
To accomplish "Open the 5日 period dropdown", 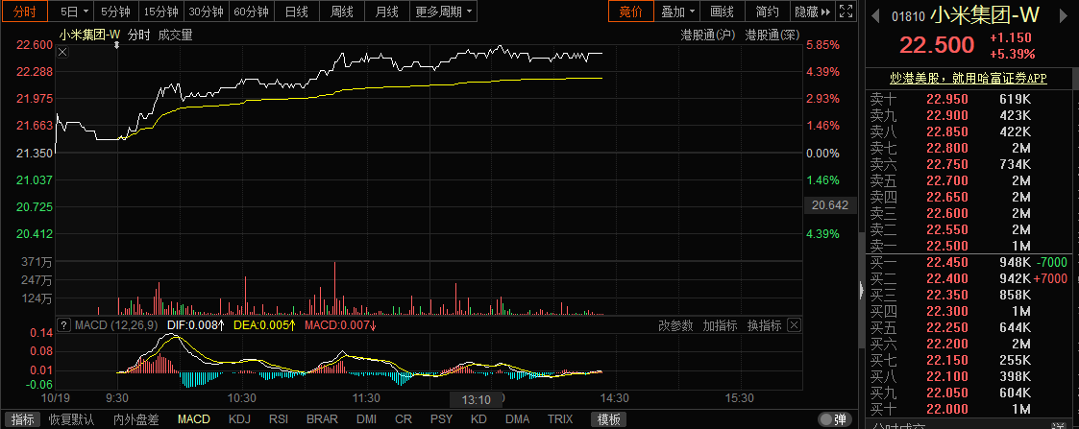I will click(74, 11).
